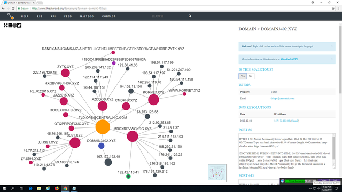Screen dimensions: 342x192
Task: Click the 23.253.126.58 IP node
Action: click(147, 116)
